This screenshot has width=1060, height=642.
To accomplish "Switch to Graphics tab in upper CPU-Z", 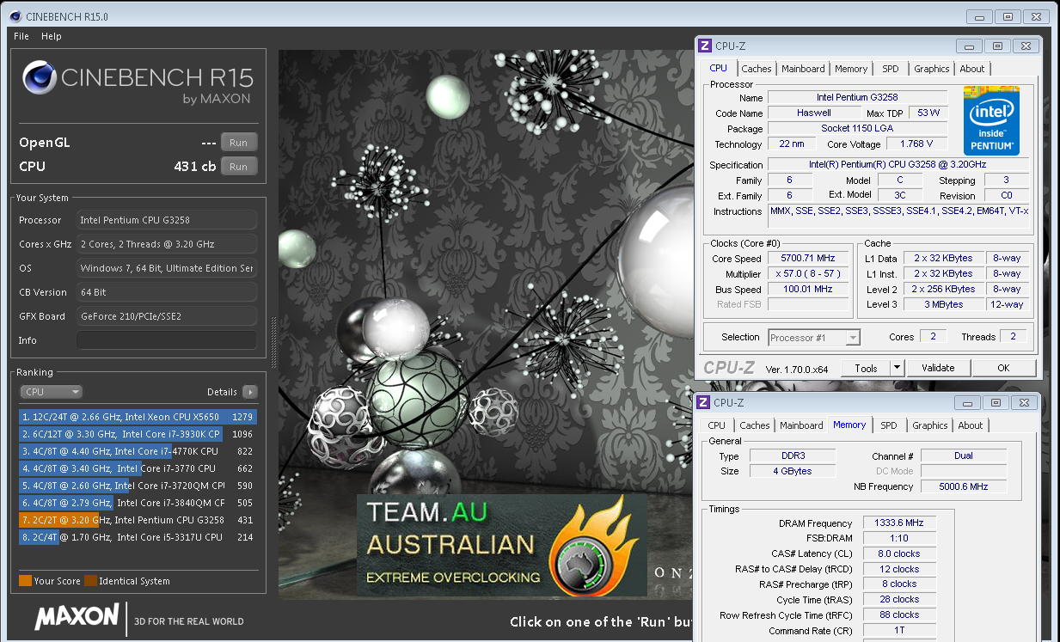I will (932, 69).
